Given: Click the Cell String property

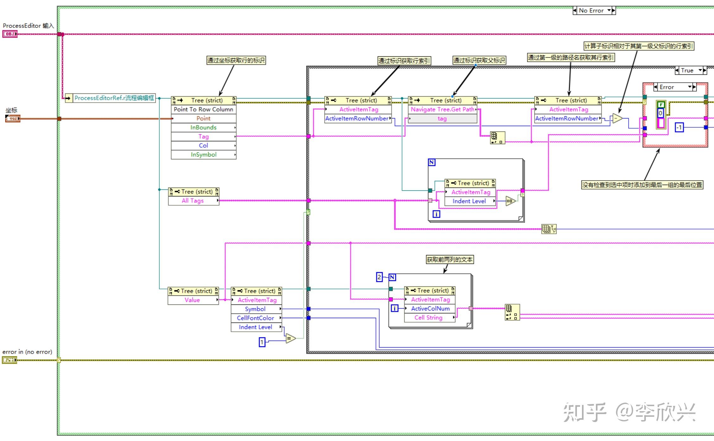Looking at the screenshot, I should (430, 317).
